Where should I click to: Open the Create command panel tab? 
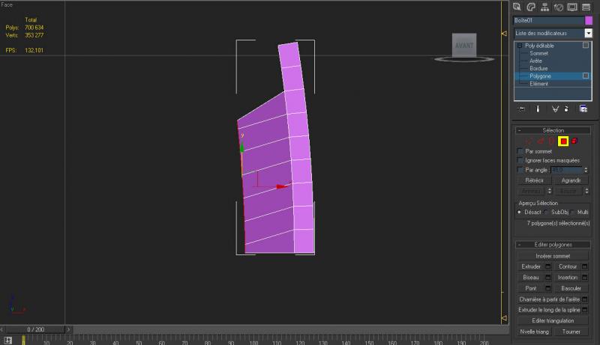517,7
